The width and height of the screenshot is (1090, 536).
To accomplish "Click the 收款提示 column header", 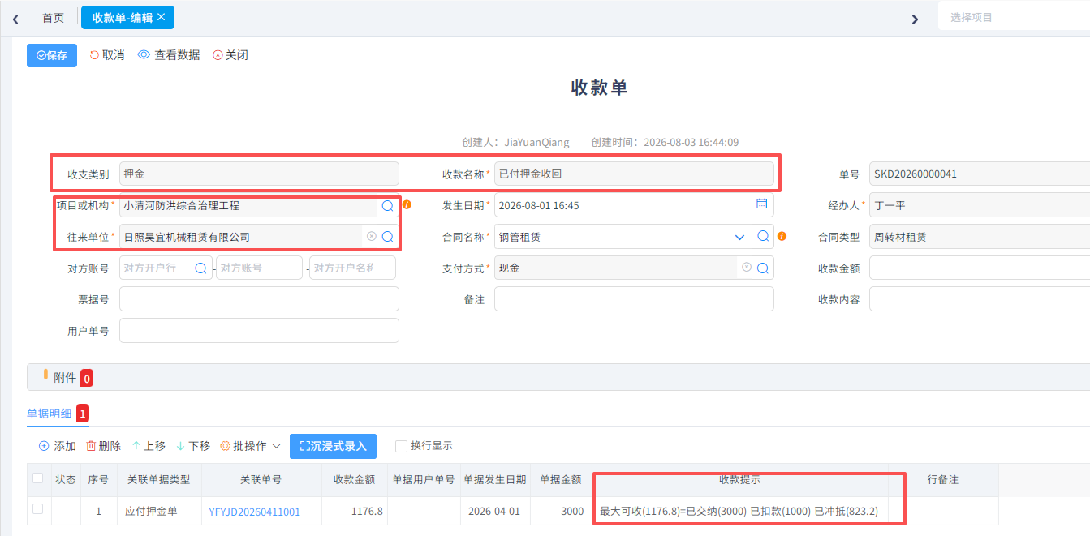I will pos(739,479).
